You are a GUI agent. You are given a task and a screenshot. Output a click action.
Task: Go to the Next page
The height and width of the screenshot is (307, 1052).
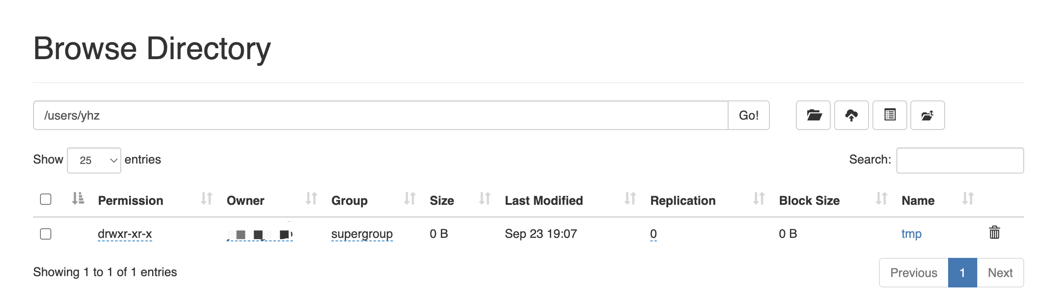[1000, 273]
